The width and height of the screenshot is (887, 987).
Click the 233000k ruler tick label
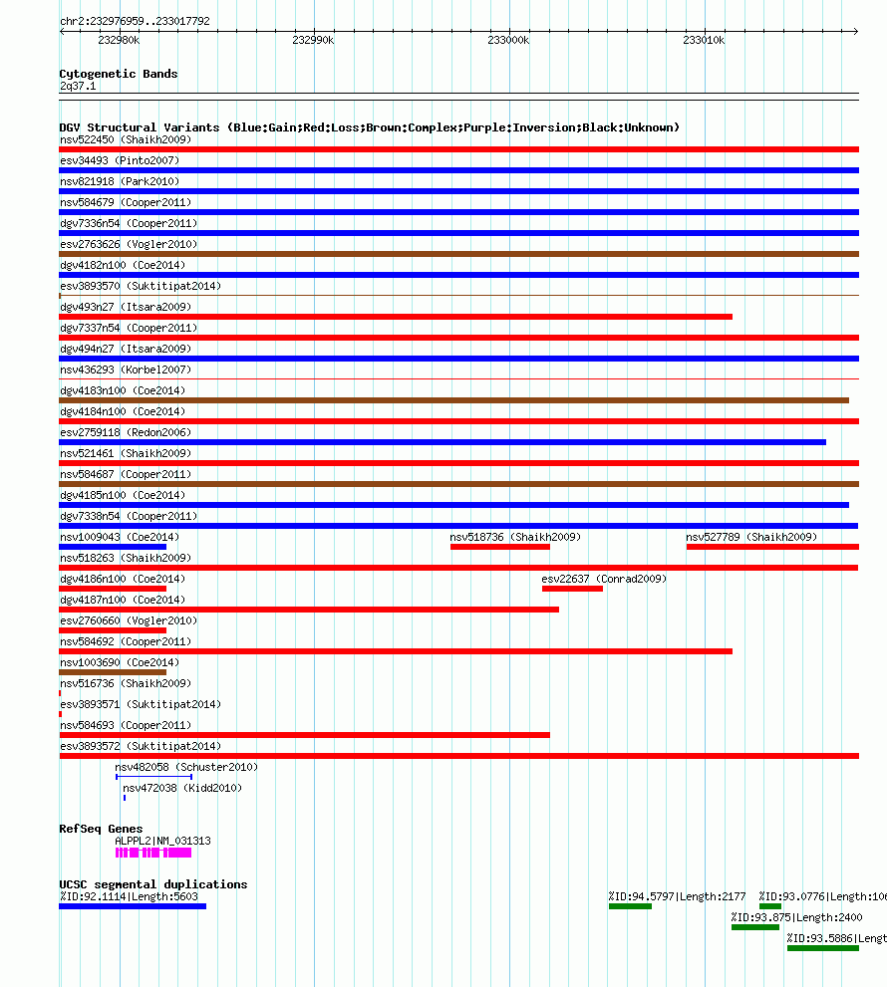tap(508, 40)
